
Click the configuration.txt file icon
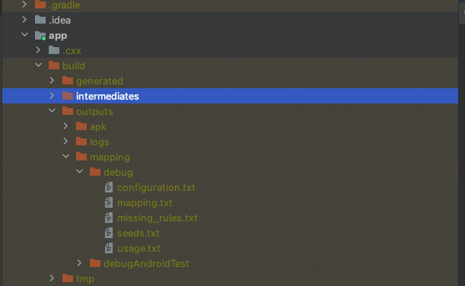pos(109,187)
